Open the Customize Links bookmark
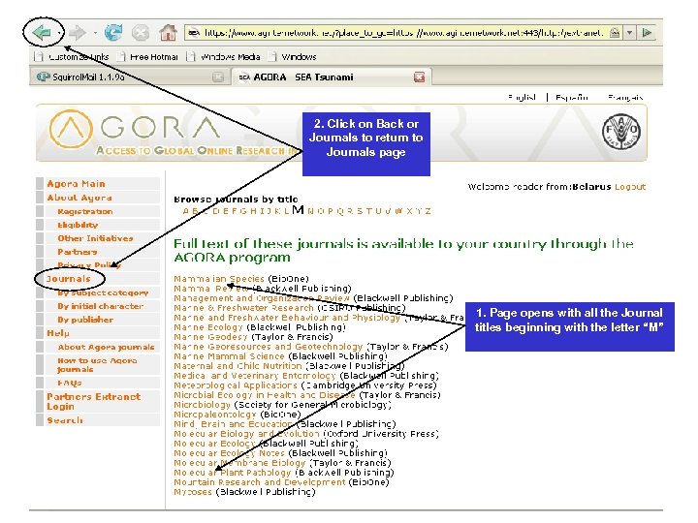The height and width of the screenshot is (523, 698). pyautogui.click(x=72, y=56)
